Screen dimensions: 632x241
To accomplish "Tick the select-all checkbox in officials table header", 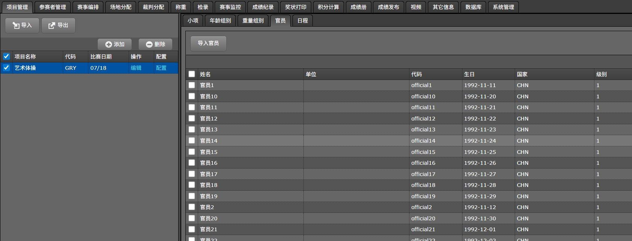I will click(192, 74).
